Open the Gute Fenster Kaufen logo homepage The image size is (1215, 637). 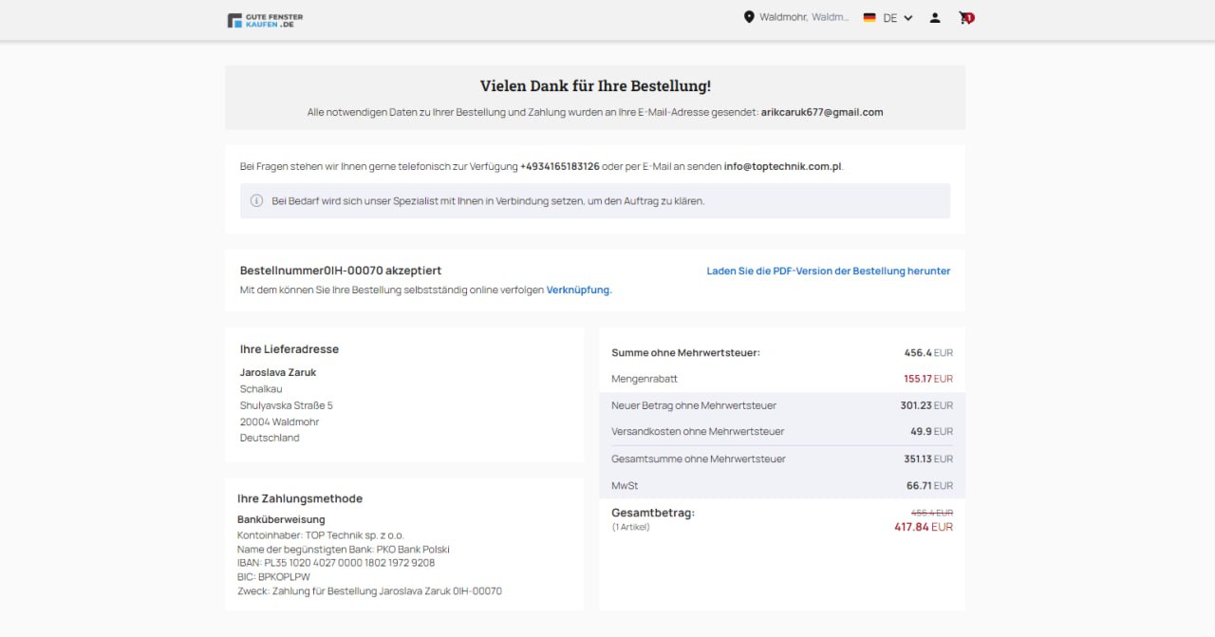coord(265,20)
